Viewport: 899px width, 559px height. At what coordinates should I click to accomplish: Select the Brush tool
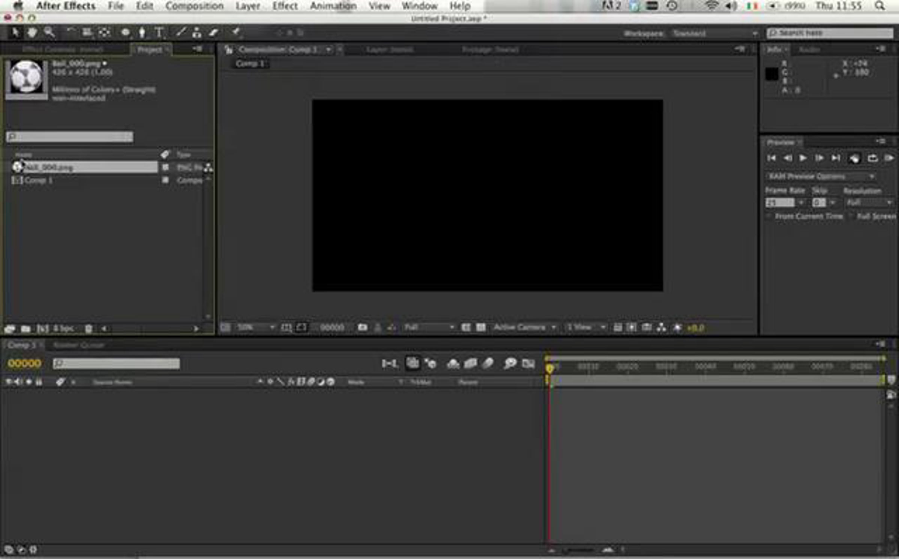tap(181, 33)
